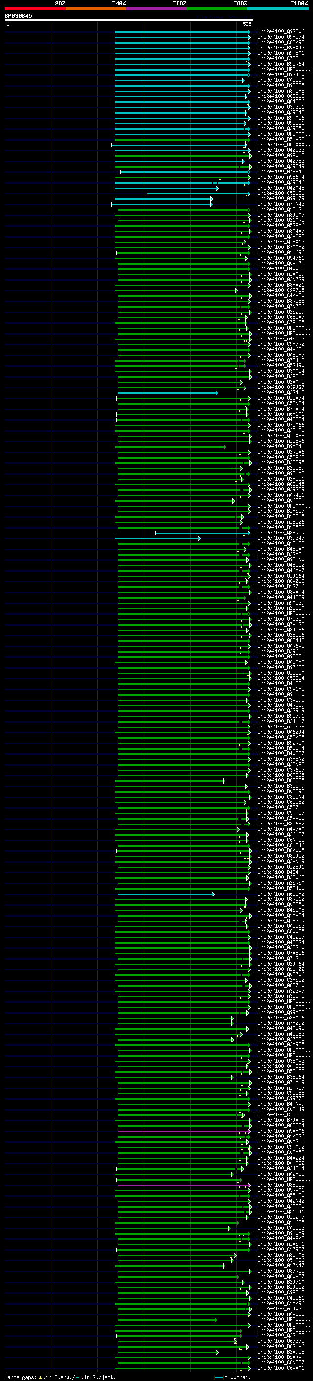Select the UniRef100_B9Z6D8 label

[280, 667]
